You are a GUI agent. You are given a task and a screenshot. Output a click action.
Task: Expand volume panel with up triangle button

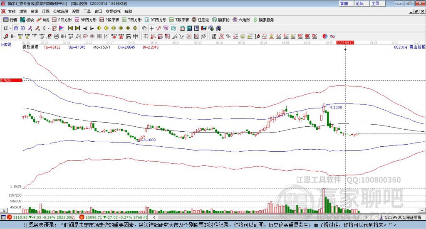point(4,210)
